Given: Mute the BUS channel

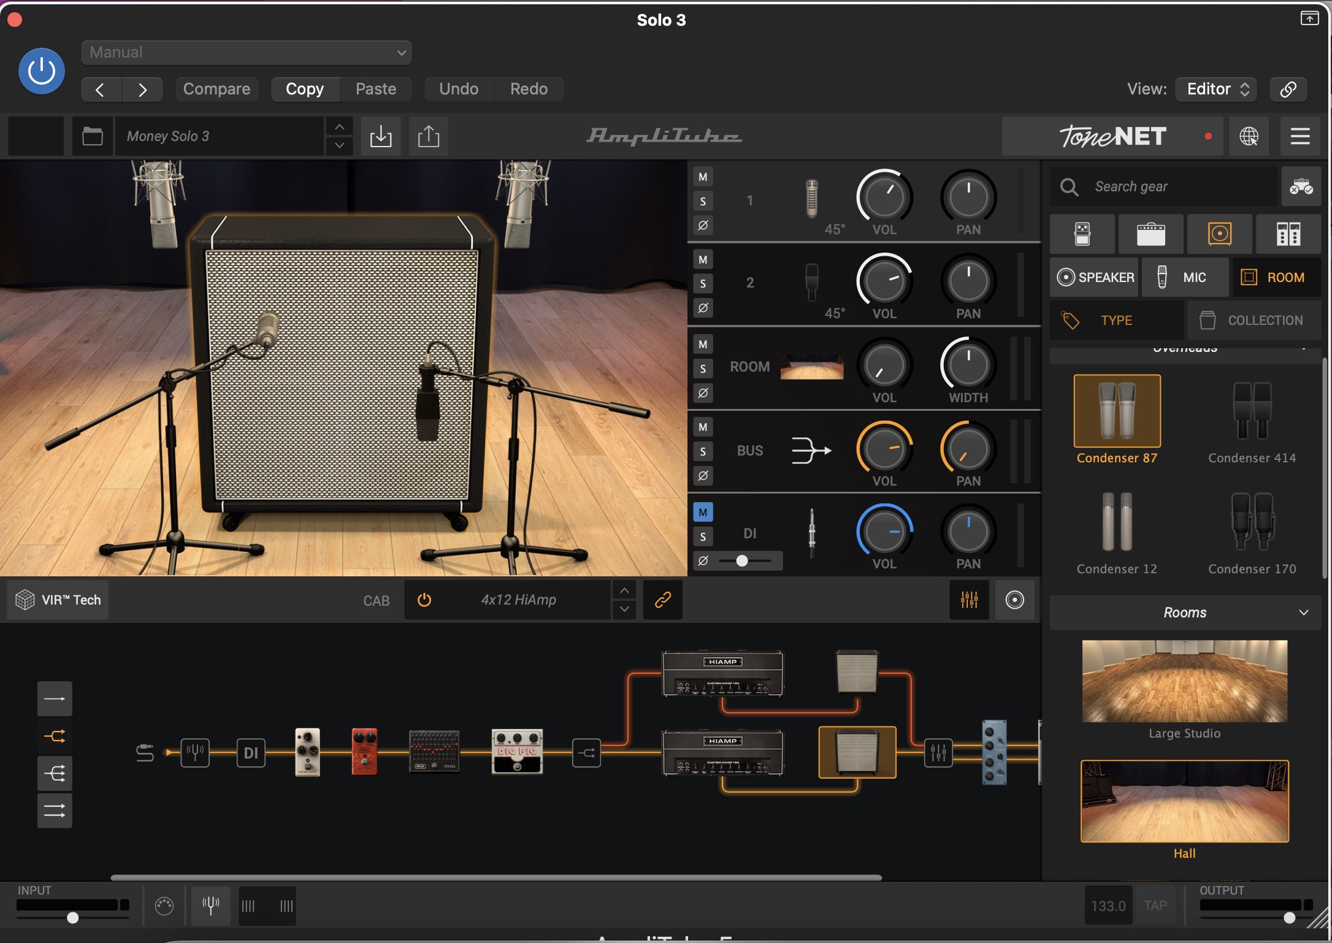Looking at the screenshot, I should (703, 427).
